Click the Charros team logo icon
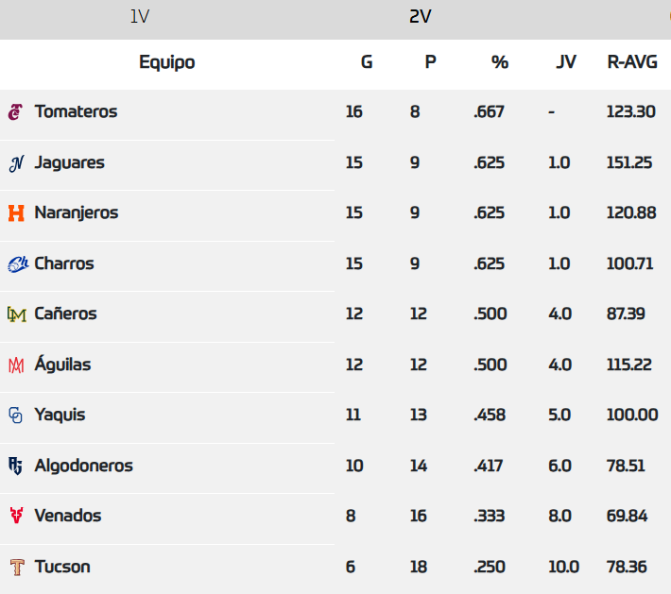Viewport: 671px width, 594px height. (x=17, y=264)
